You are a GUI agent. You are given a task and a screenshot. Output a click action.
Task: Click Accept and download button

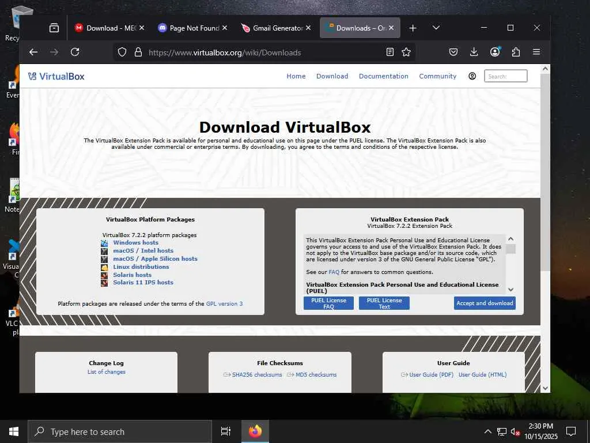485,303
